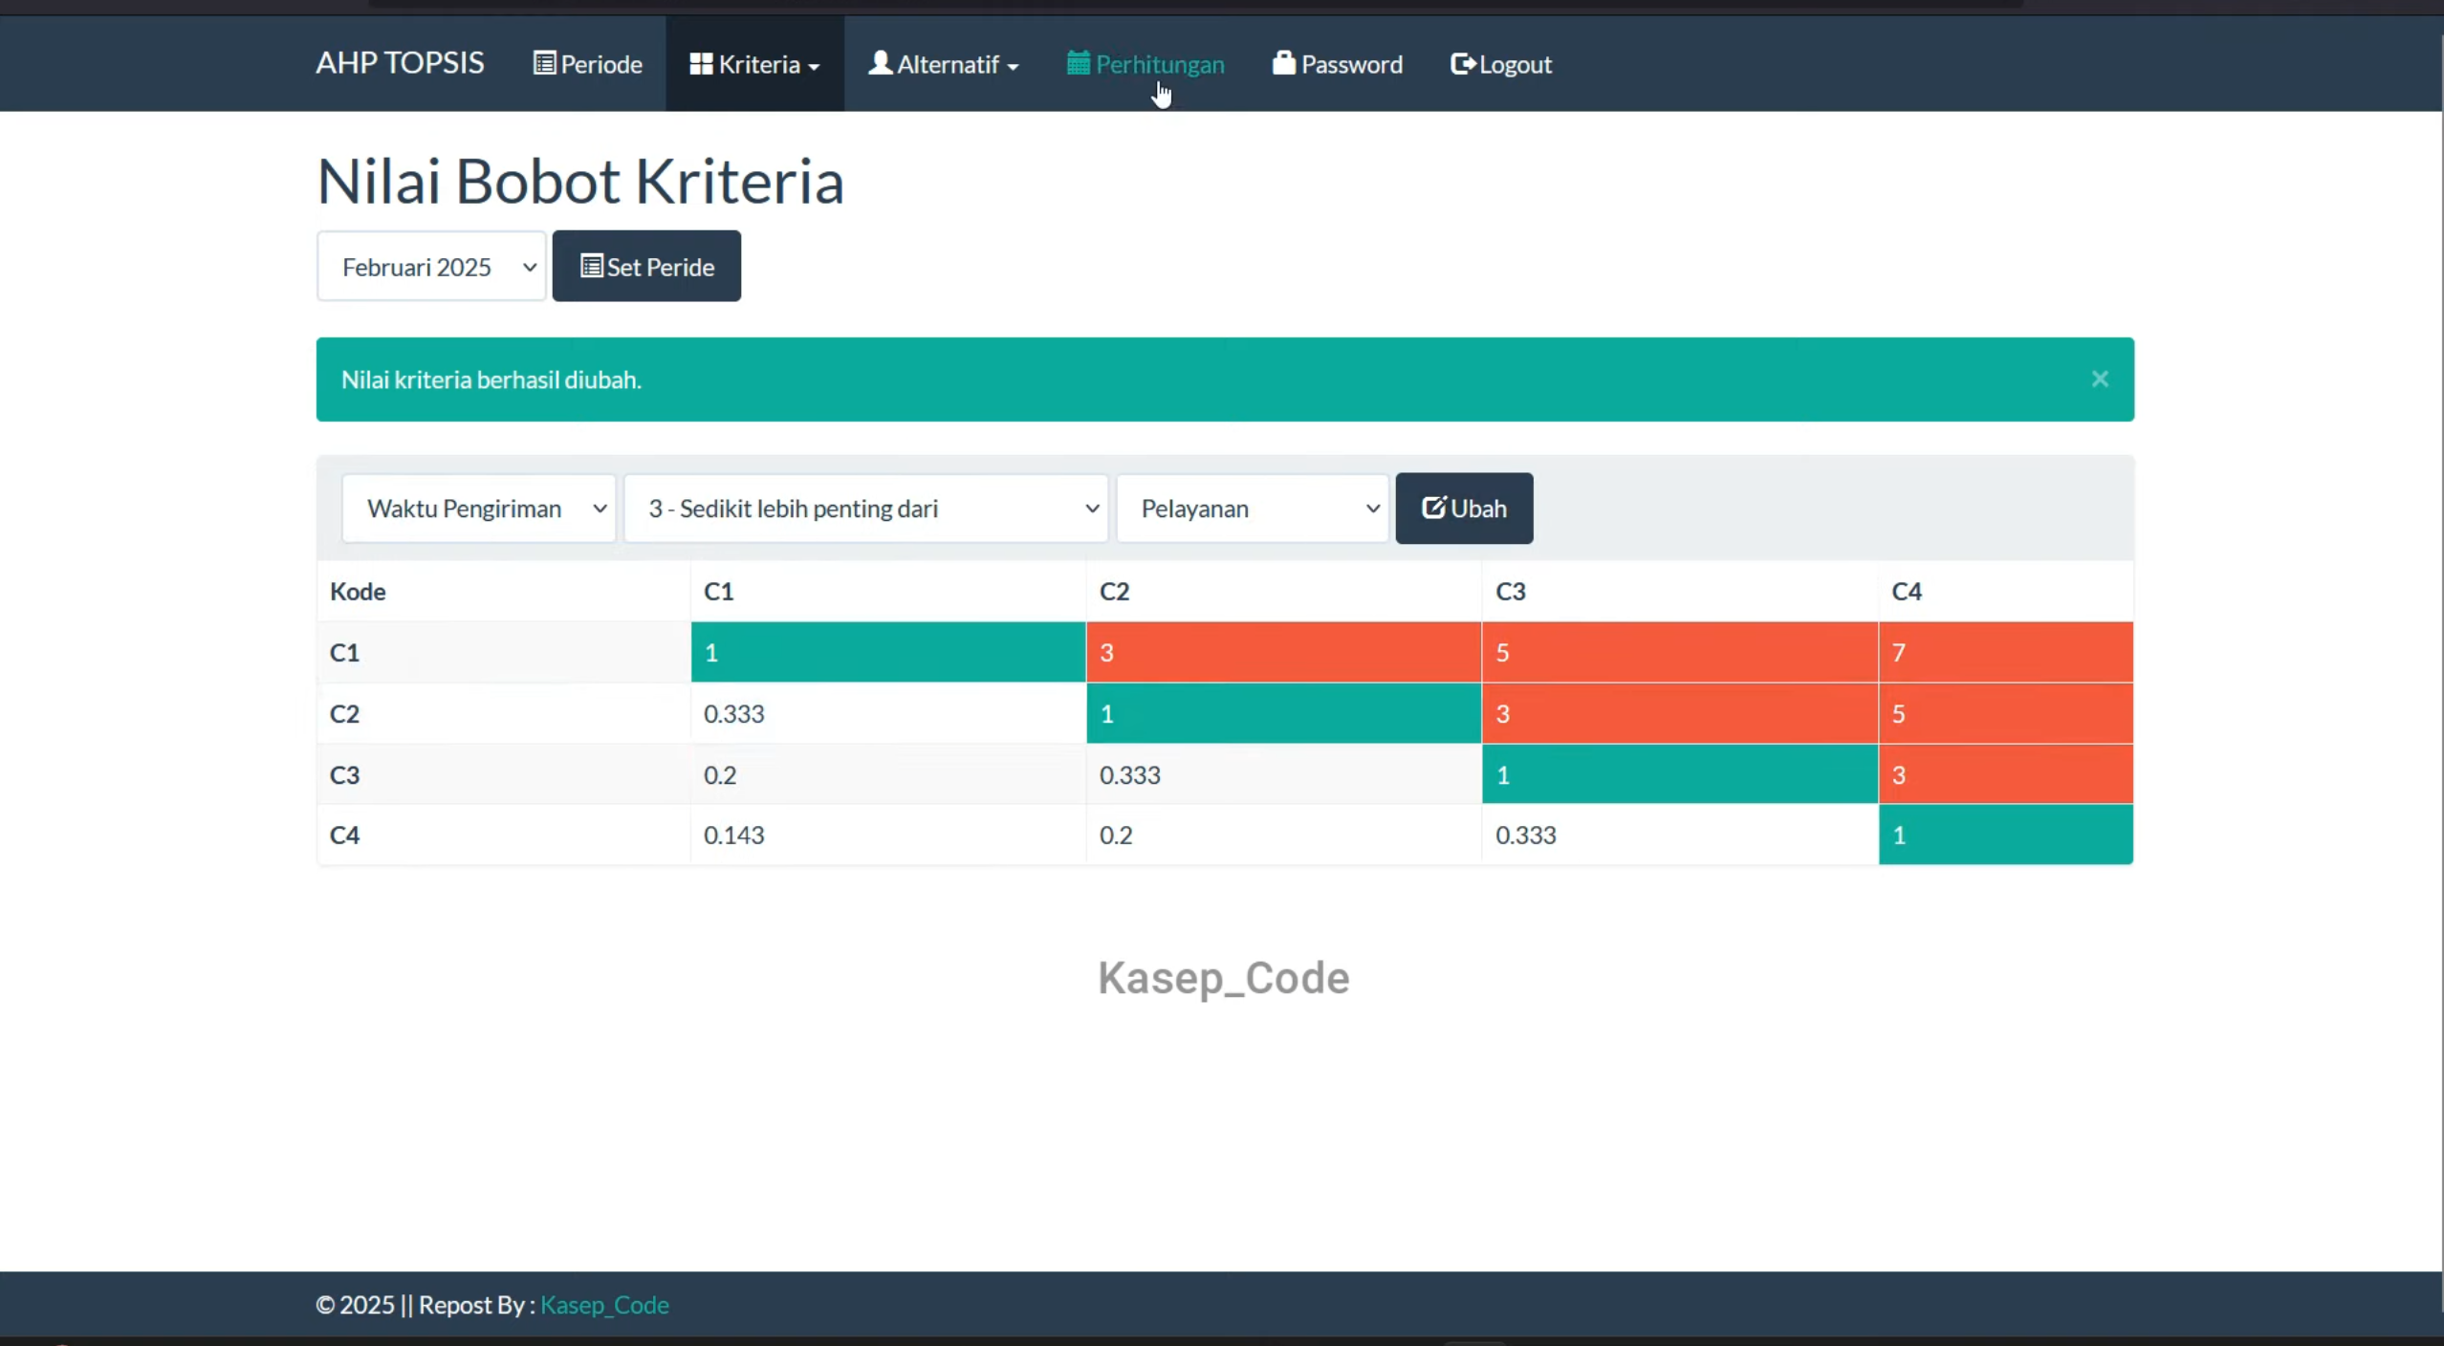Image resolution: width=2444 pixels, height=1346 pixels.
Task: Open the Pelayanan criteria dropdown
Action: [x=1252, y=508]
